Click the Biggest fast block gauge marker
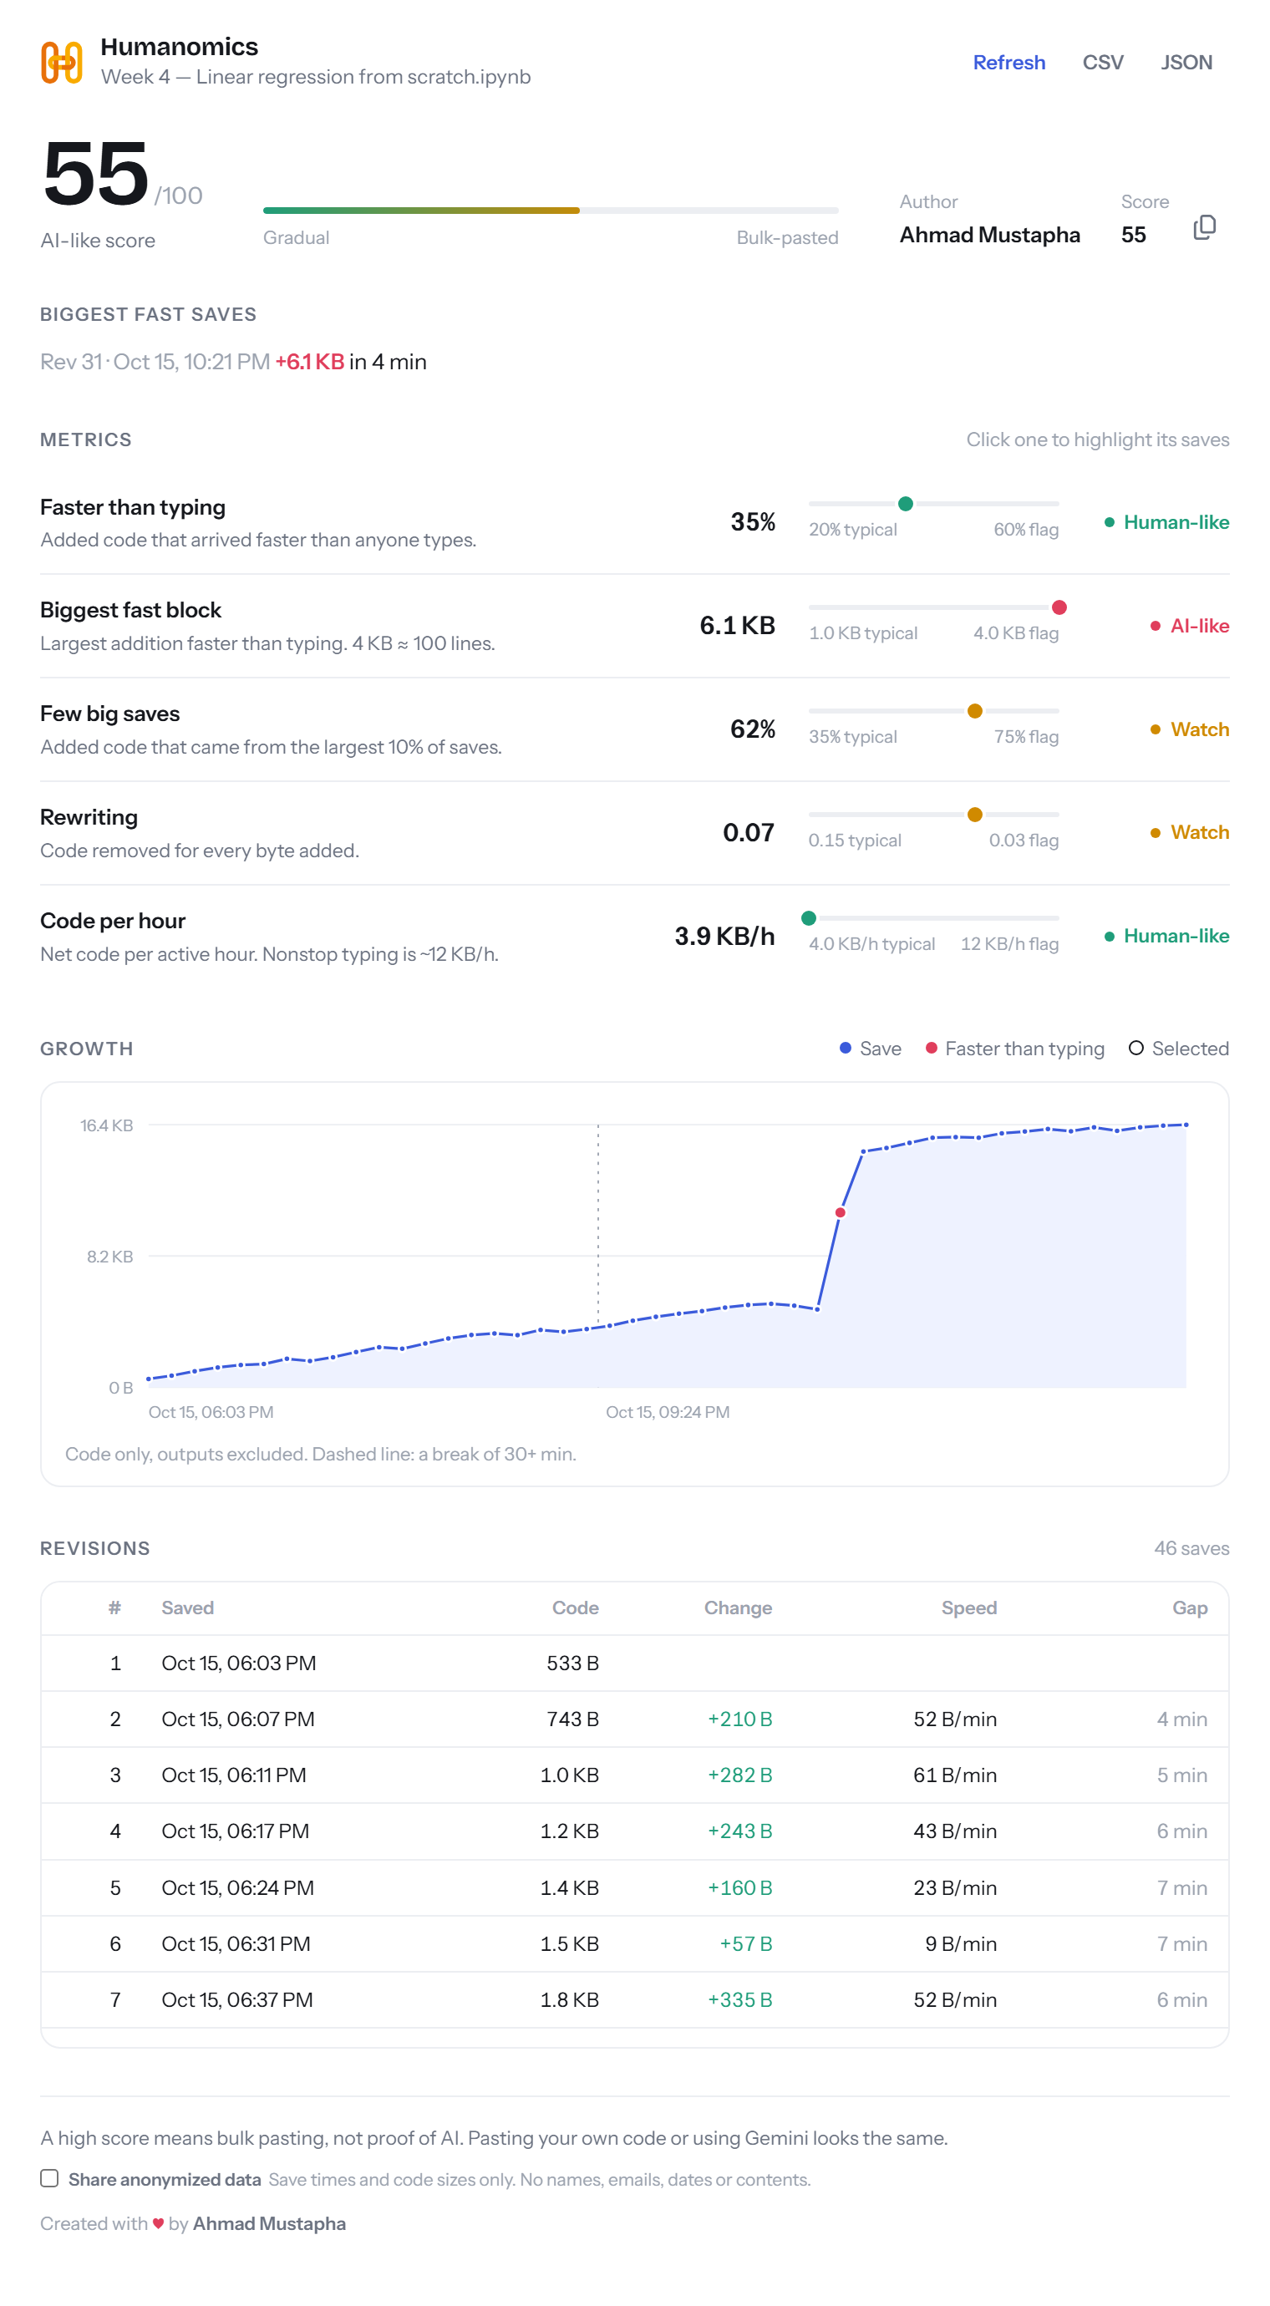This screenshot has height=2306, width=1270. pyautogui.click(x=1059, y=608)
